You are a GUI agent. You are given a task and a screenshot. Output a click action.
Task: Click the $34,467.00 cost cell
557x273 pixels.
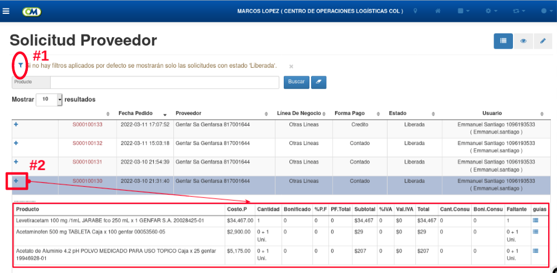pos(240,220)
